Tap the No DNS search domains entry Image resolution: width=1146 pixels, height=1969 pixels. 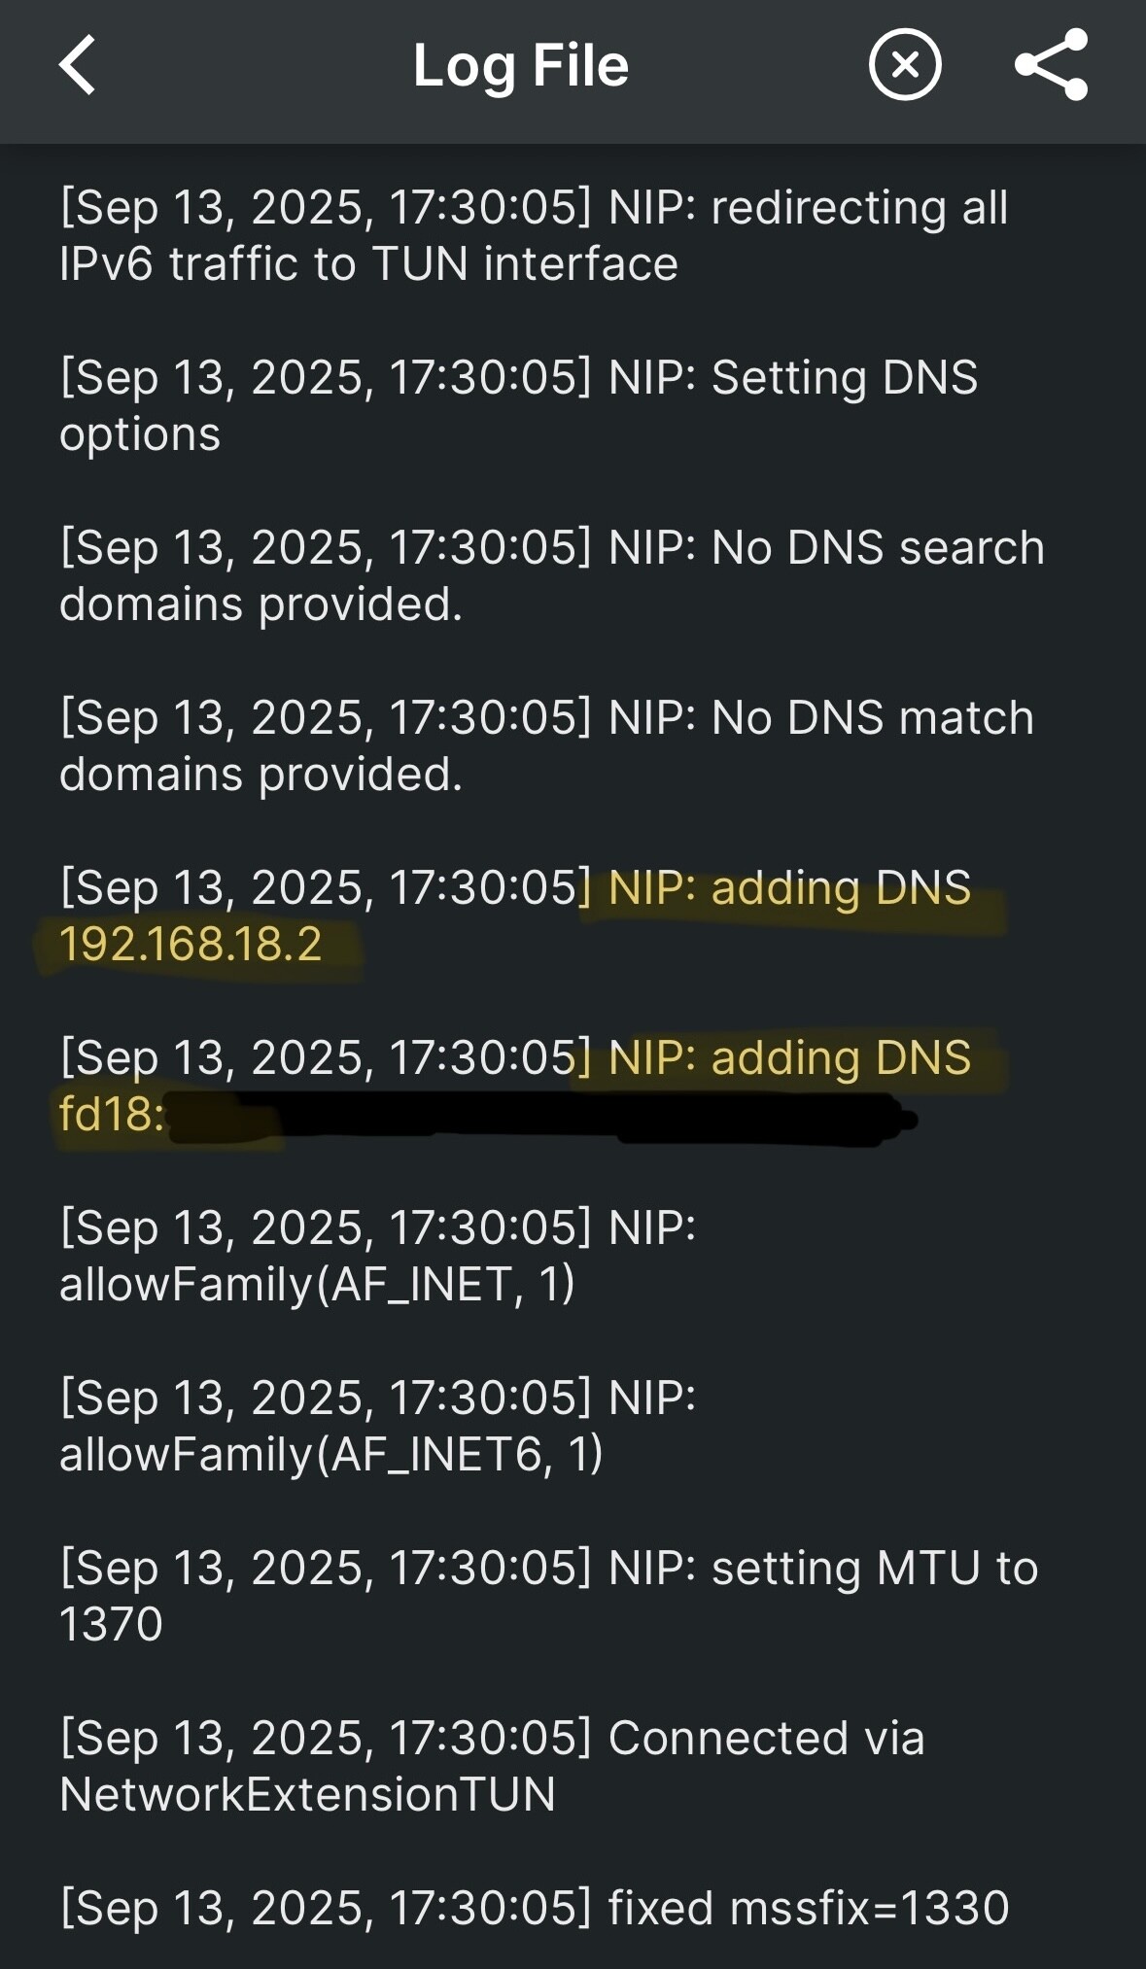pos(551,574)
